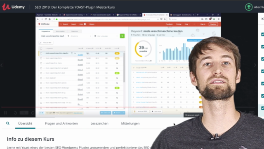Select the Autocomplete tab in KWFinder
Screen dimensions: 264x149
point(60,31)
